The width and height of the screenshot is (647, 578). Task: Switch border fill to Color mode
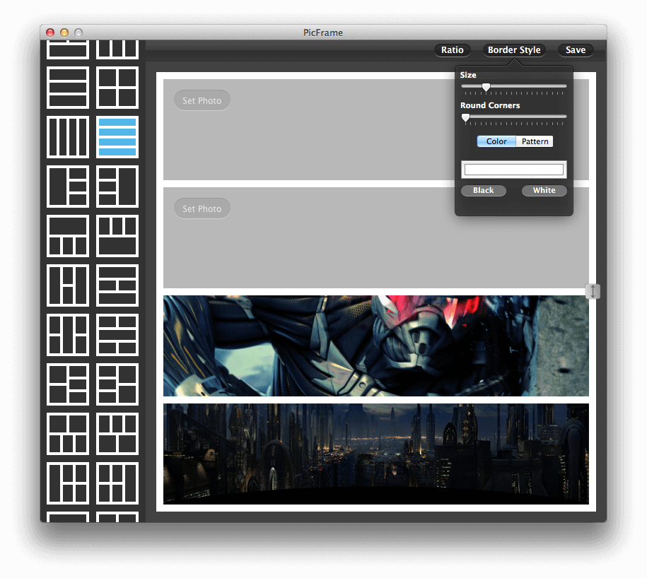(496, 141)
